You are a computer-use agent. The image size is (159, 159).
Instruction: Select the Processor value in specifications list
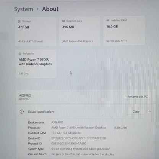coord(79,128)
